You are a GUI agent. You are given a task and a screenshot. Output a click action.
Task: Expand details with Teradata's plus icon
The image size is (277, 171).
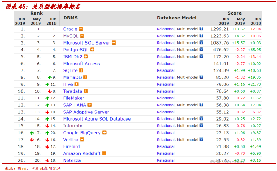pyautogui.click(x=86, y=91)
